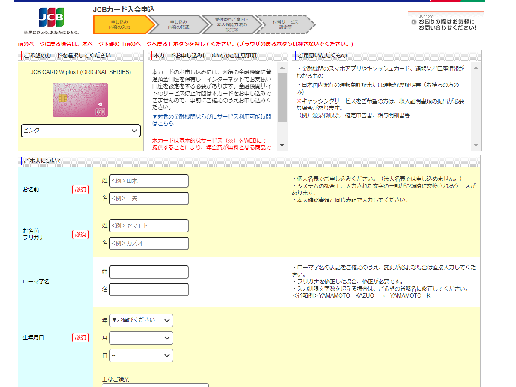Open the support contact banner
516x387 pixels.
(x=446, y=22)
